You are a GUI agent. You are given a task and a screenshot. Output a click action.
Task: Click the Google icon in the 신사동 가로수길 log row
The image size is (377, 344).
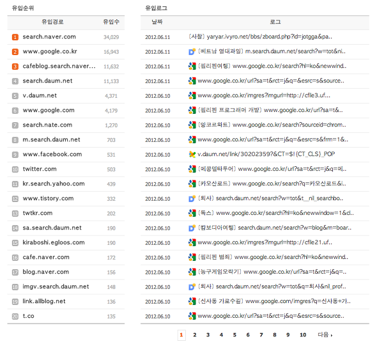point(192,301)
